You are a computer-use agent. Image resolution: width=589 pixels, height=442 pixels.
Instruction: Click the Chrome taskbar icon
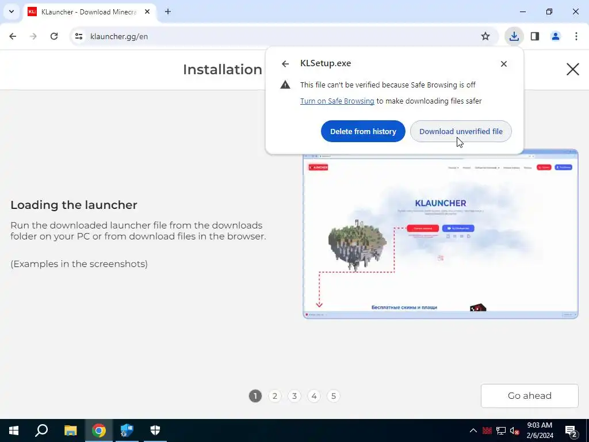(99, 430)
